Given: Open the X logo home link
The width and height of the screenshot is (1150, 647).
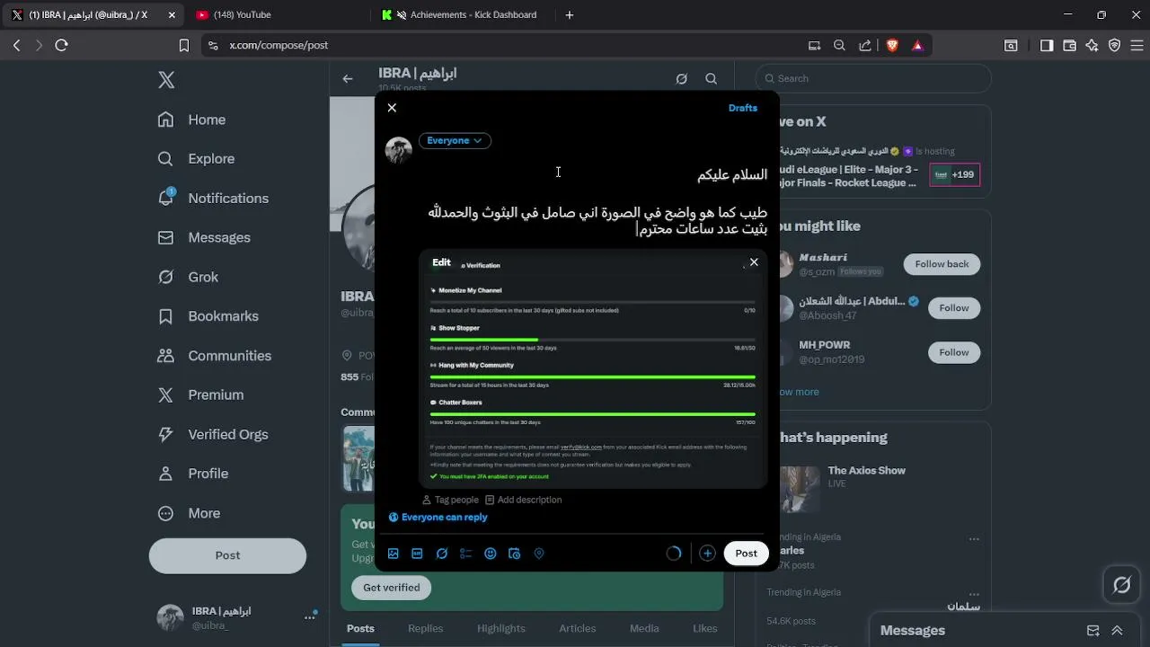Looking at the screenshot, I should tap(166, 80).
